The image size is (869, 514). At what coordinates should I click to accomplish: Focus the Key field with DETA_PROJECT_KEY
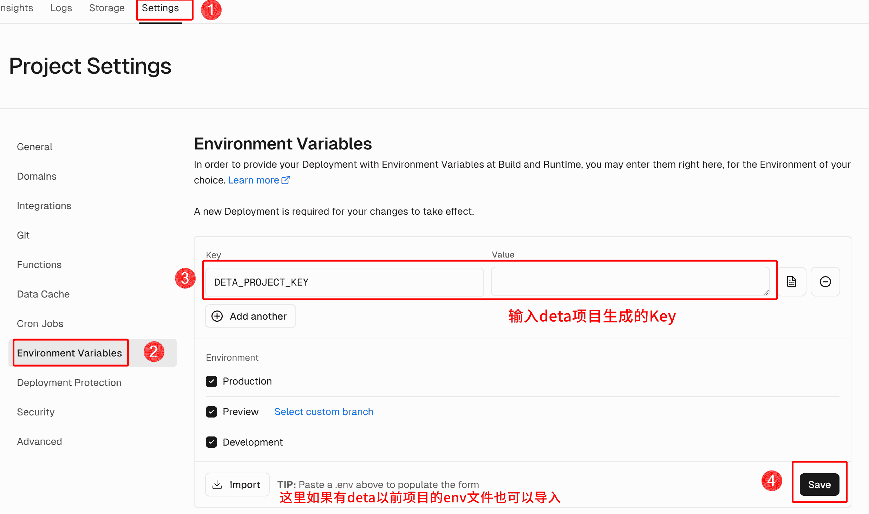pos(344,282)
